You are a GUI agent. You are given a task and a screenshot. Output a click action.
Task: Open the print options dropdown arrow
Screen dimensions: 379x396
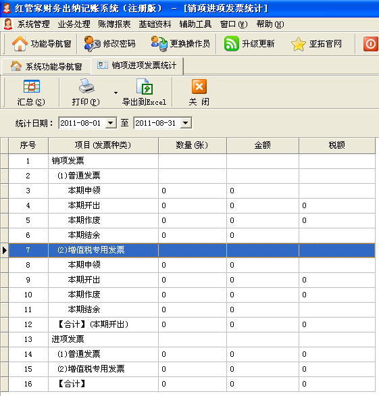tap(116, 93)
